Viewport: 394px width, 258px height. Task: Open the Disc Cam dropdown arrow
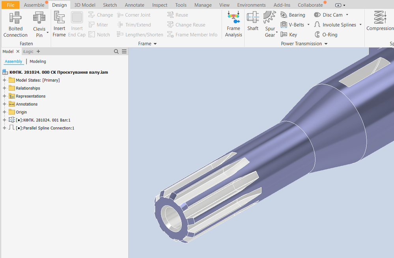(x=347, y=15)
